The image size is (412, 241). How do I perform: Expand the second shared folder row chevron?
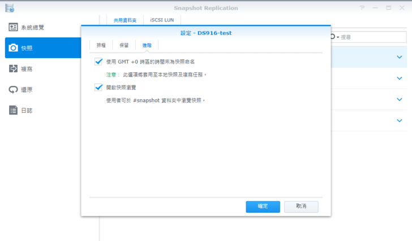click(x=400, y=78)
